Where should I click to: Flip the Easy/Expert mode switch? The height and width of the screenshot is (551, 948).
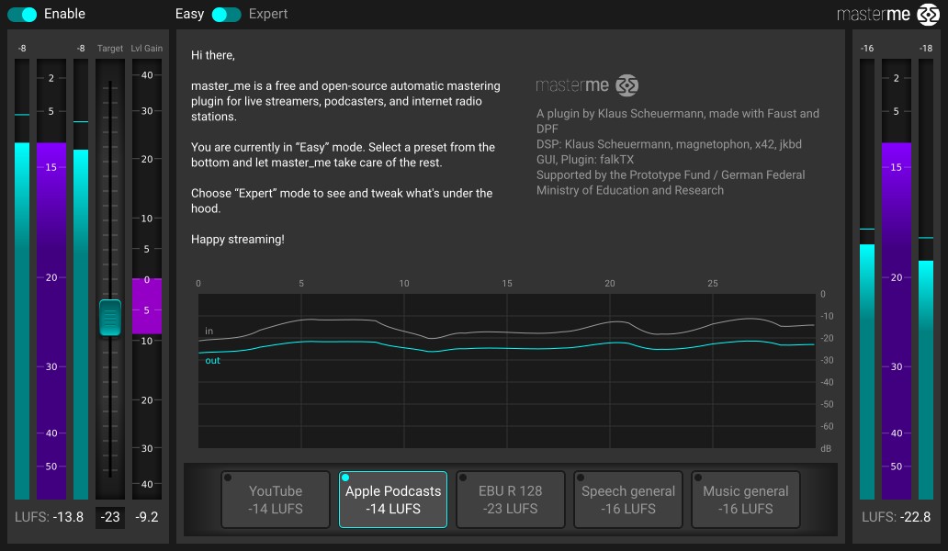click(226, 14)
